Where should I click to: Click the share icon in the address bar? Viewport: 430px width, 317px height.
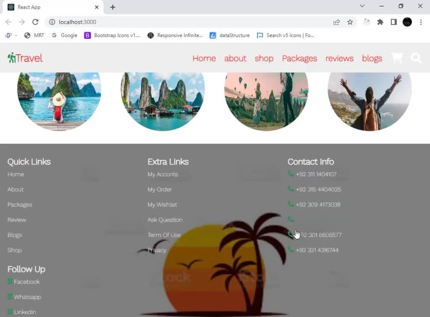[337, 22]
